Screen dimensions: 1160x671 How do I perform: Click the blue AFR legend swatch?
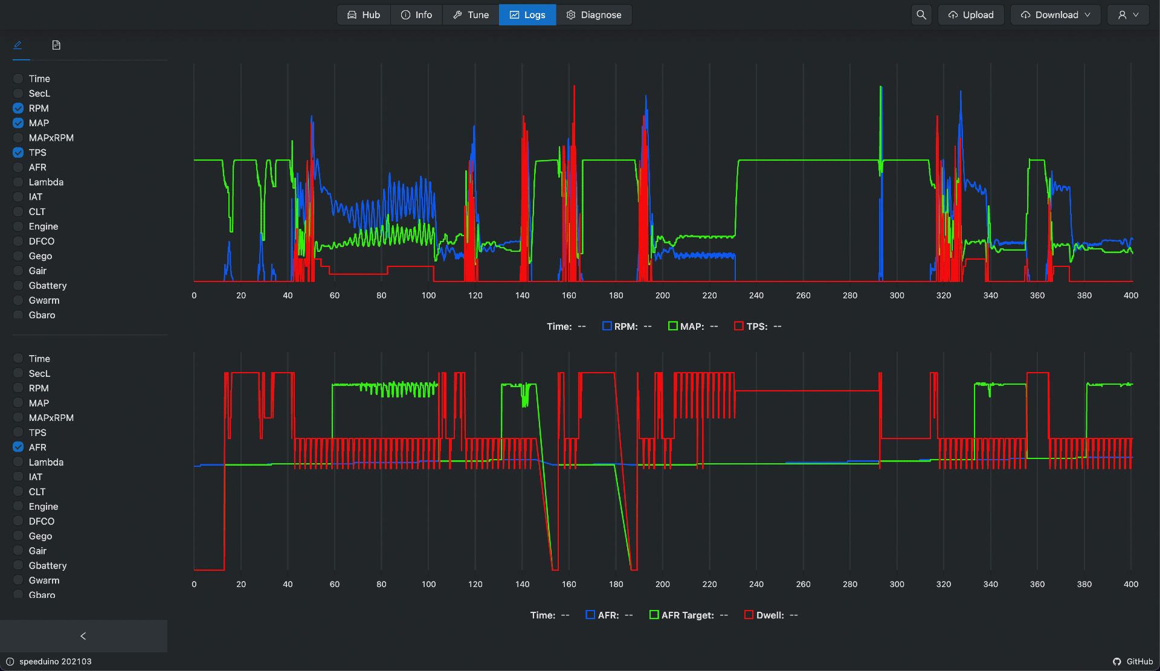click(591, 615)
